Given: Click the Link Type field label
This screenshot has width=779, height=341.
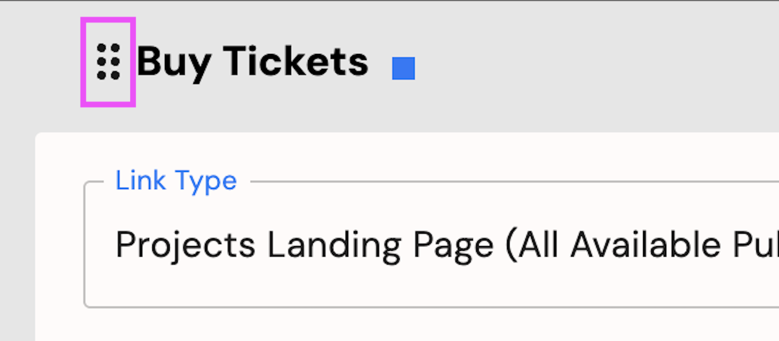Looking at the screenshot, I should 176,181.
